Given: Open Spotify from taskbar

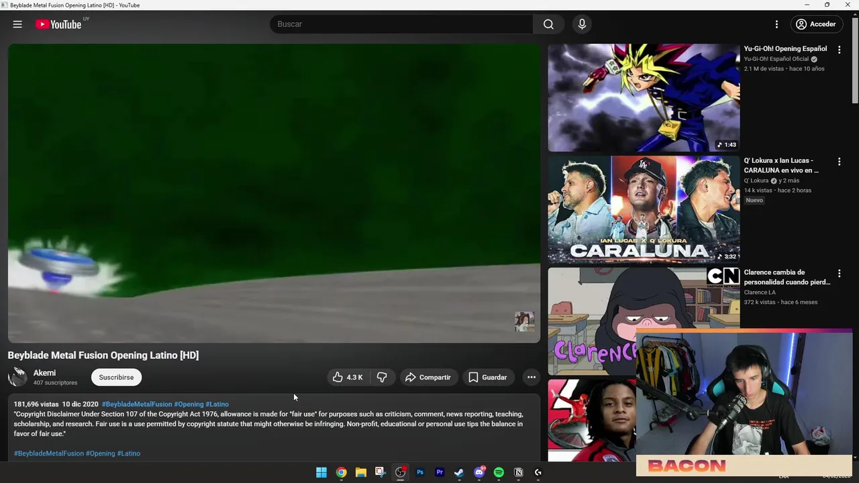Looking at the screenshot, I should (499, 472).
